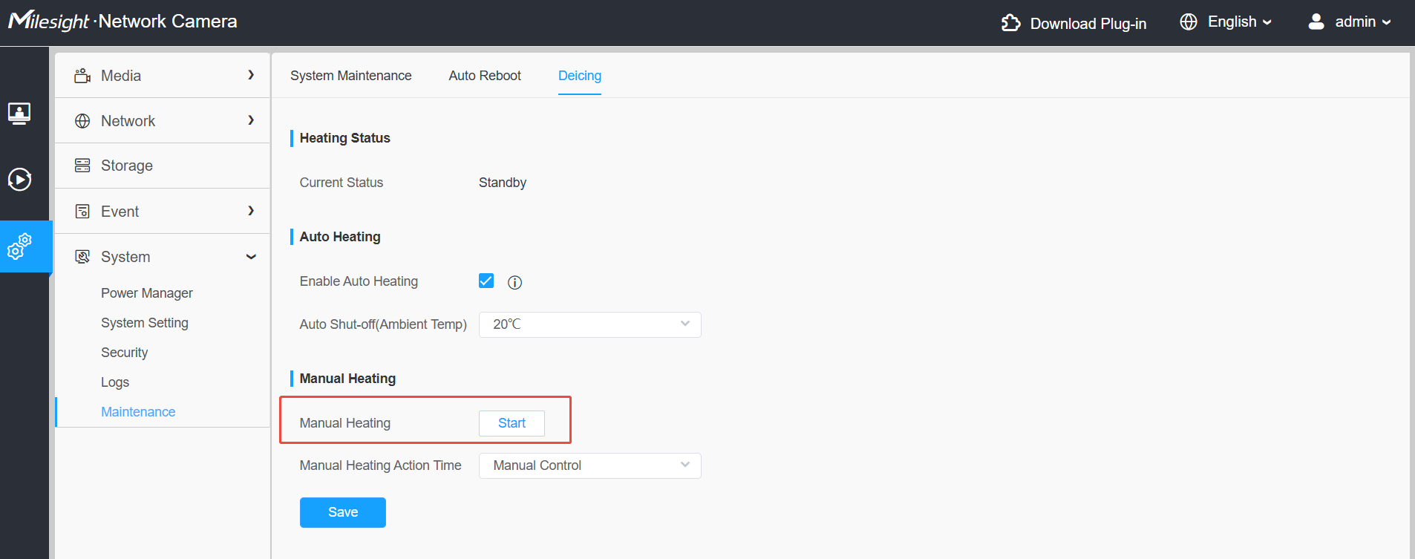Switch to the System Maintenance tab
Screen dimensions: 1415x559
tap(350, 76)
